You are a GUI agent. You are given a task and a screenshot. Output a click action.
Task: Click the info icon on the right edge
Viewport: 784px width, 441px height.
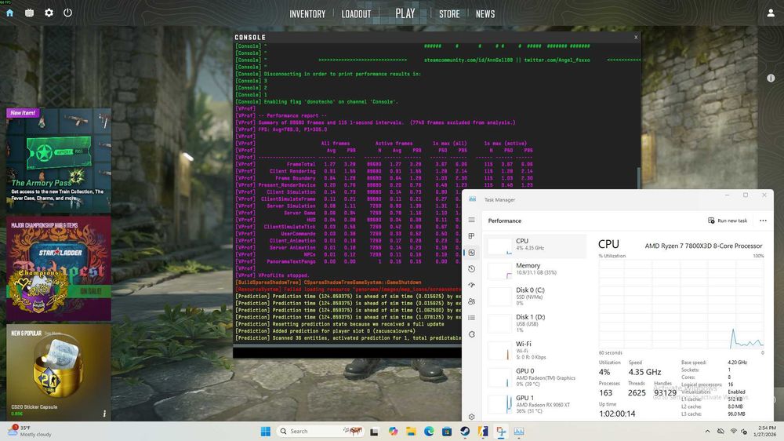tap(771, 78)
